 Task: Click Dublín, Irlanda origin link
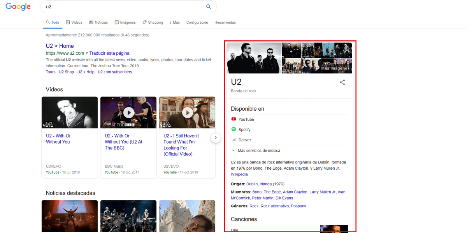coord(259,184)
